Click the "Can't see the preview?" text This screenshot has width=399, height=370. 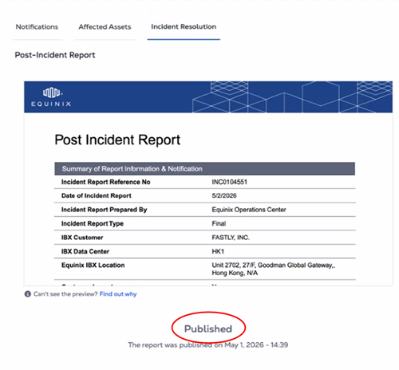click(x=65, y=294)
